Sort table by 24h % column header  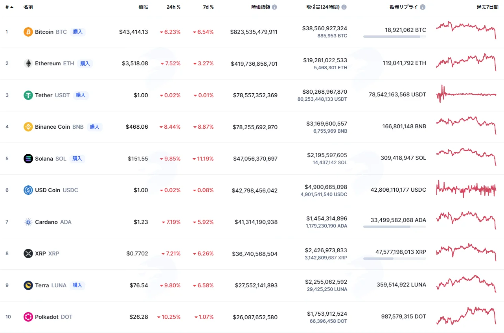[x=173, y=7]
